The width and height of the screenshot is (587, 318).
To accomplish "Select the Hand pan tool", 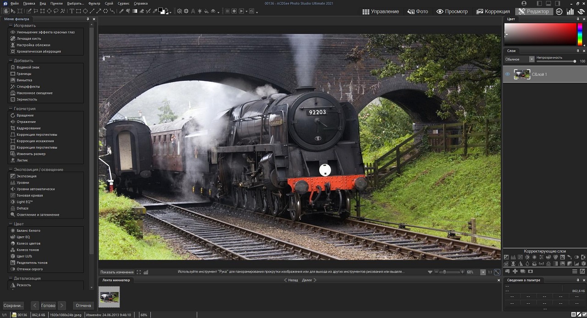I will (x=6, y=11).
